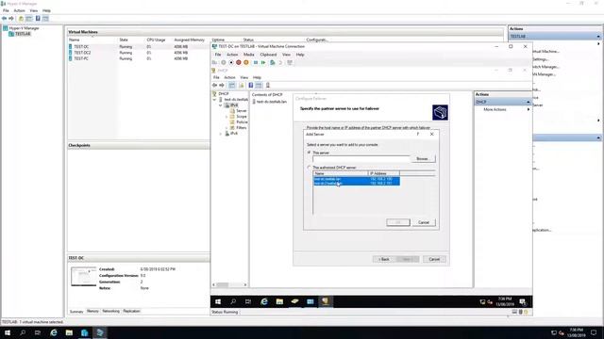Click the Back arrow in Hyper-V Manager toolbar
This screenshot has width=604, height=339.
point(4,19)
